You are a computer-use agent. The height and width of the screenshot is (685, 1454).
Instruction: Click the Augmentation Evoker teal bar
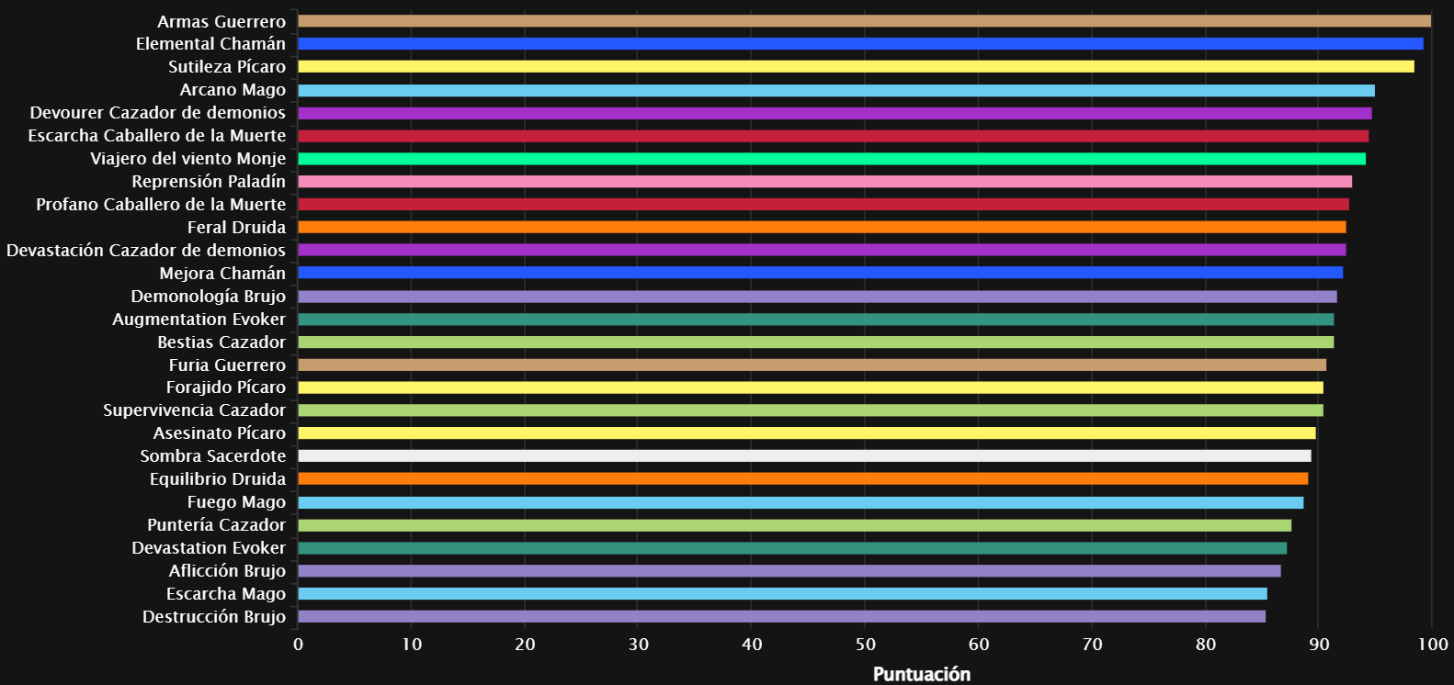click(815, 320)
